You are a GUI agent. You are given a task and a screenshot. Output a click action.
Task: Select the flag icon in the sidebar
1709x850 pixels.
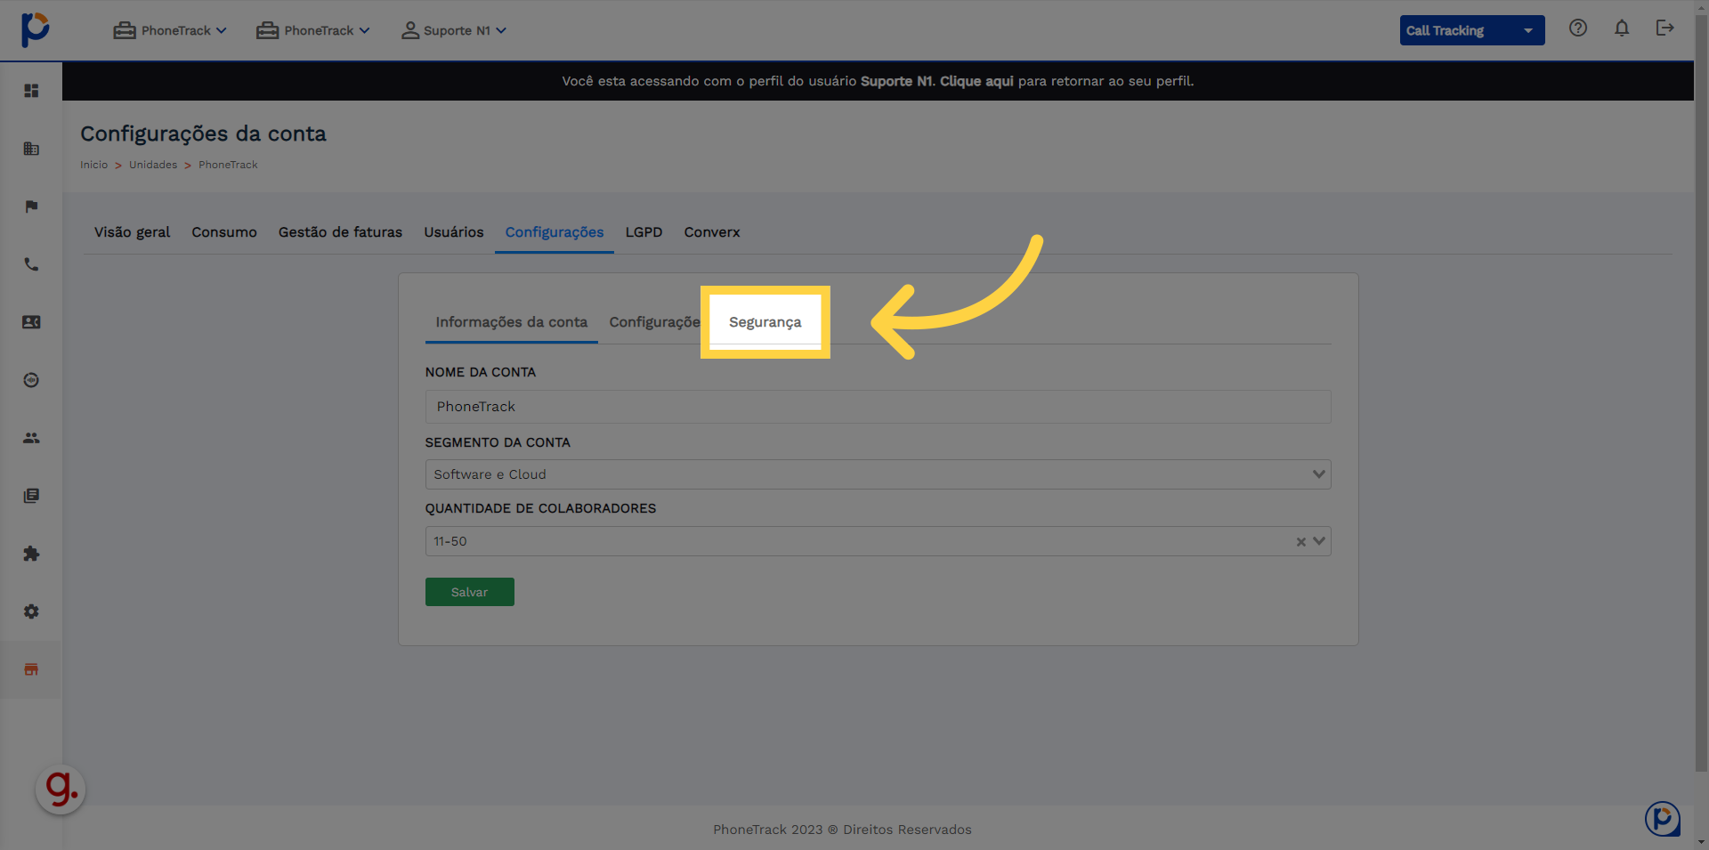[x=31, y=206]
